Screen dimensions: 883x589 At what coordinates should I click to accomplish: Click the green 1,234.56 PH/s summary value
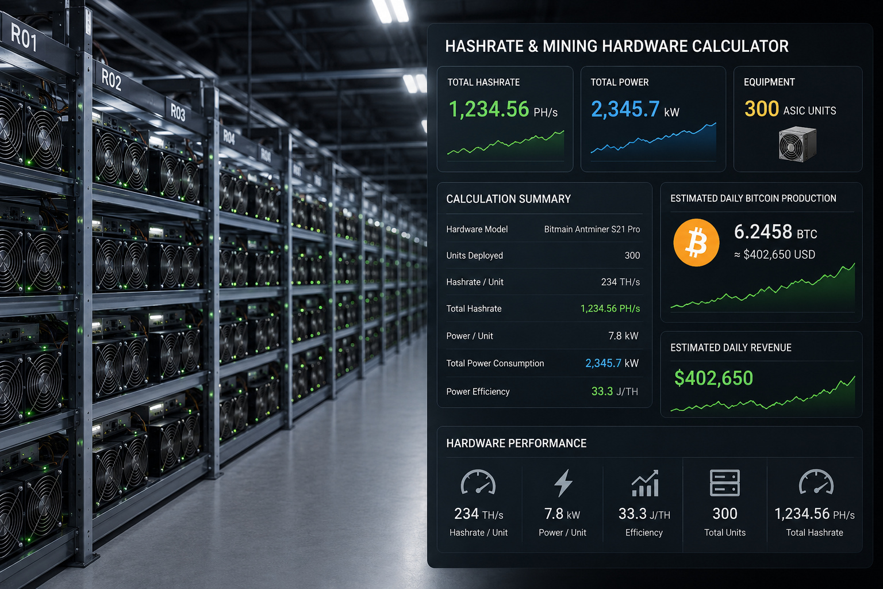pyautogui.click(x=610, y=309)
